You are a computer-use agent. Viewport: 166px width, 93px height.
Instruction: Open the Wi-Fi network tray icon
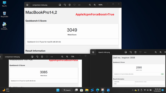pos(145,90)
